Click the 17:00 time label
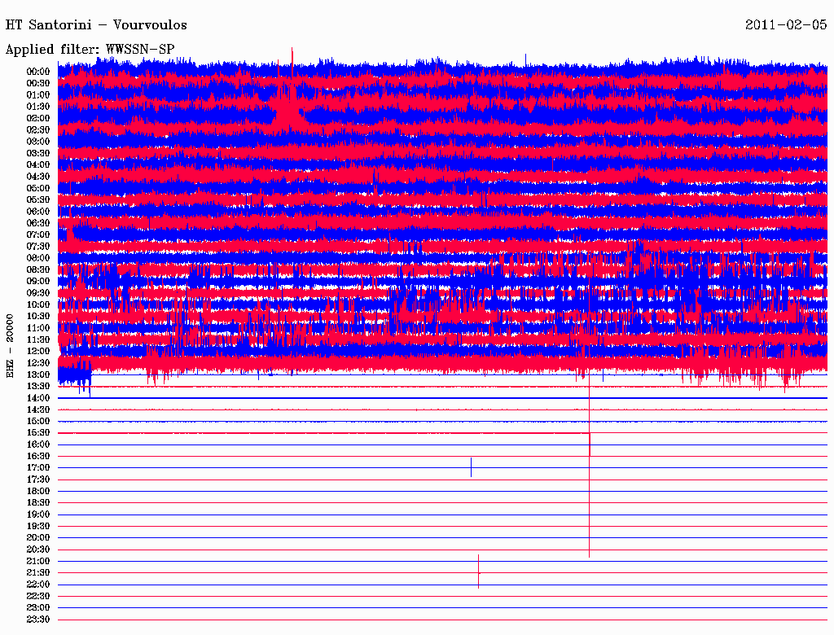 pyautogui.click(x=38, y=468)
